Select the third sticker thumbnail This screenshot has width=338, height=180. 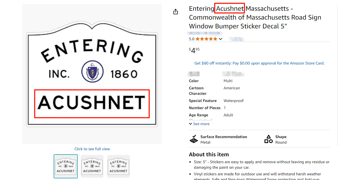pos(118,166)
